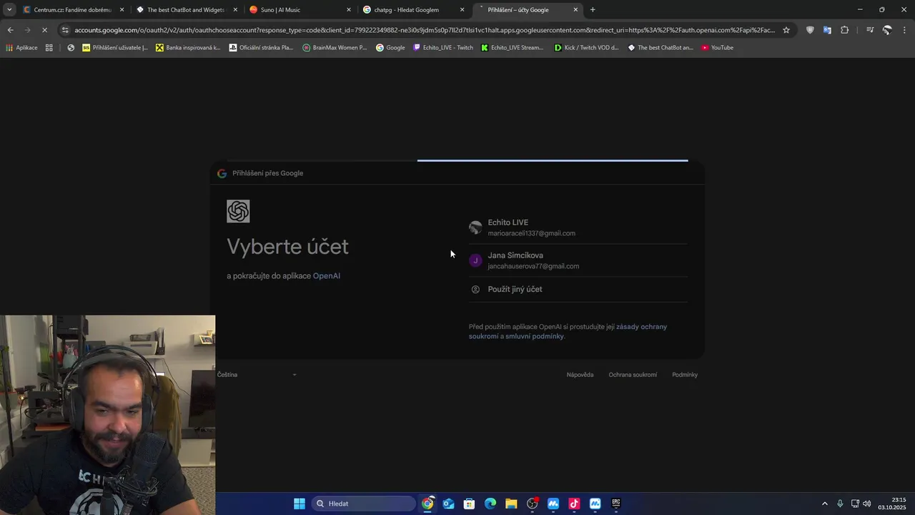
Task: Stop loading the page
Action: 44,30
